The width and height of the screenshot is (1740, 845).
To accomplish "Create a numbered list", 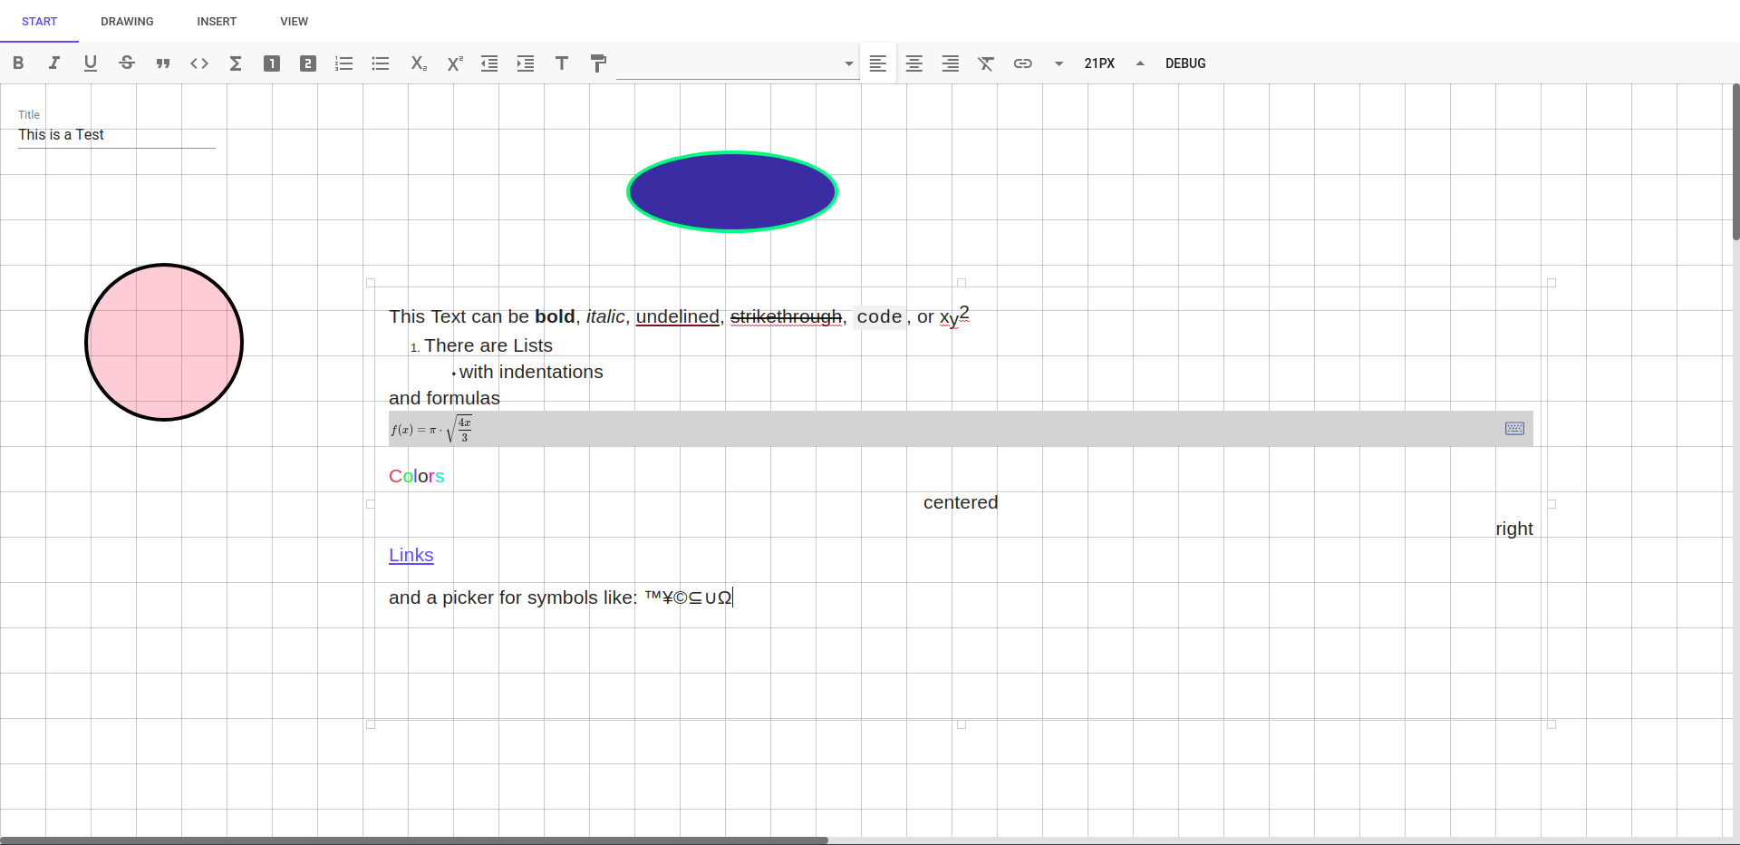I will 344,63.
